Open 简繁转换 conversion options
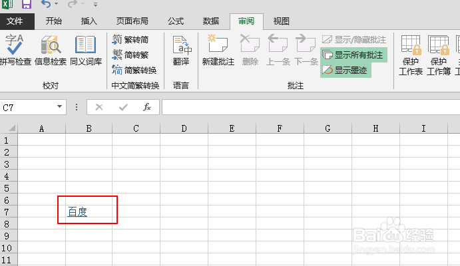460x266 pixels. click(134, 70)
